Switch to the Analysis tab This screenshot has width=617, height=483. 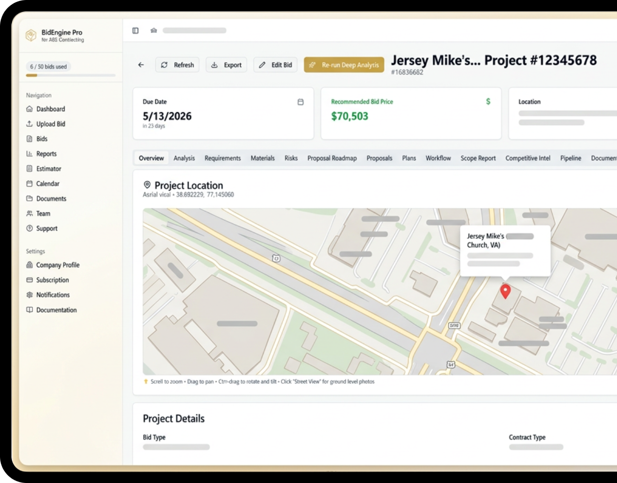point(184,158)
